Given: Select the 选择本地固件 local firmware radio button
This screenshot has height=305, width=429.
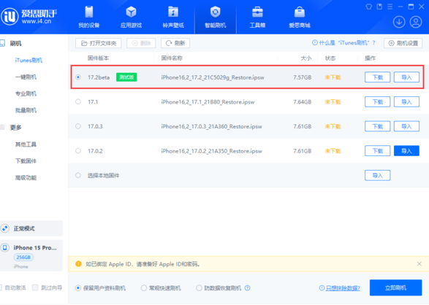Looking at the screenshot, I should tap(78, 175).
